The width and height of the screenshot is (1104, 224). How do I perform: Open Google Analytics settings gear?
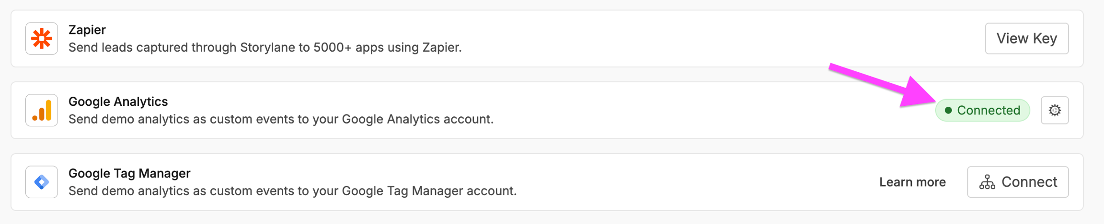pos(1054,110)
